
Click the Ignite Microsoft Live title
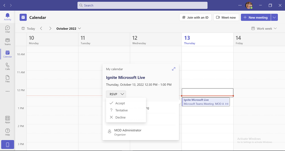point(125,77)
